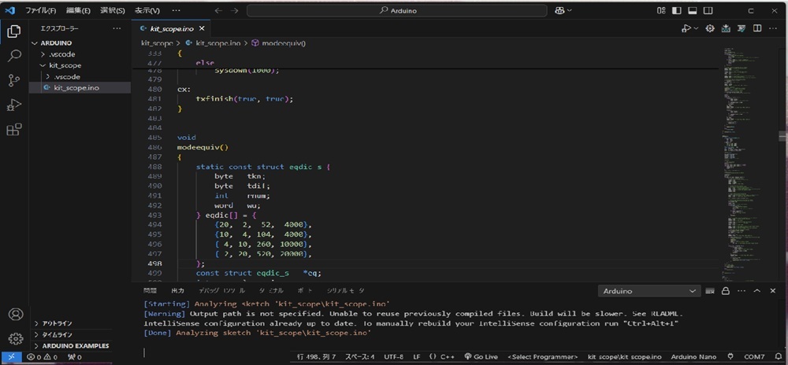The height and width of the screenshot is (365, 788).
Task: Toggle the secondary side bar visibility
Action: pyautogui.click(x=710, y=11)
